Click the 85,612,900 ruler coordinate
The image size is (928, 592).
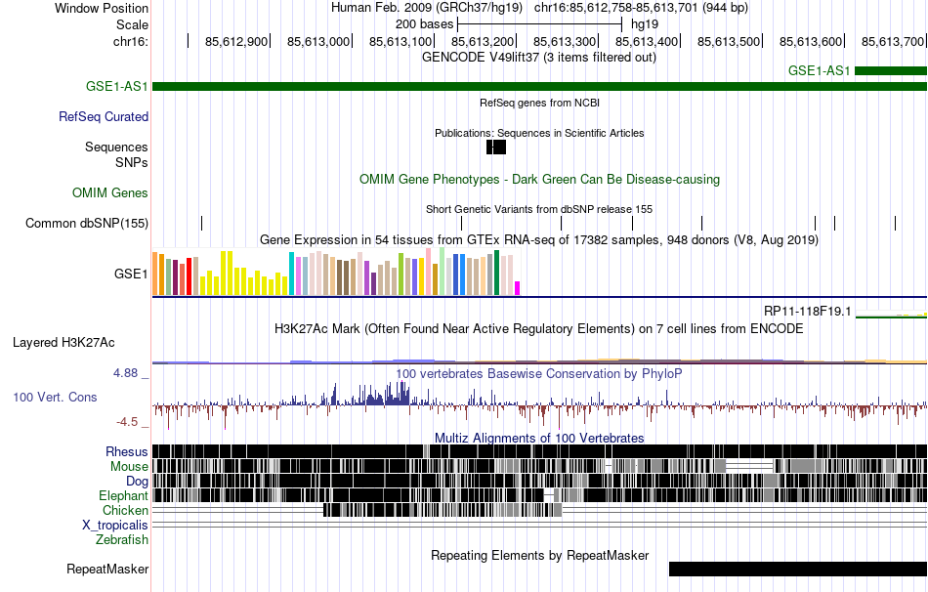[236, 41]
